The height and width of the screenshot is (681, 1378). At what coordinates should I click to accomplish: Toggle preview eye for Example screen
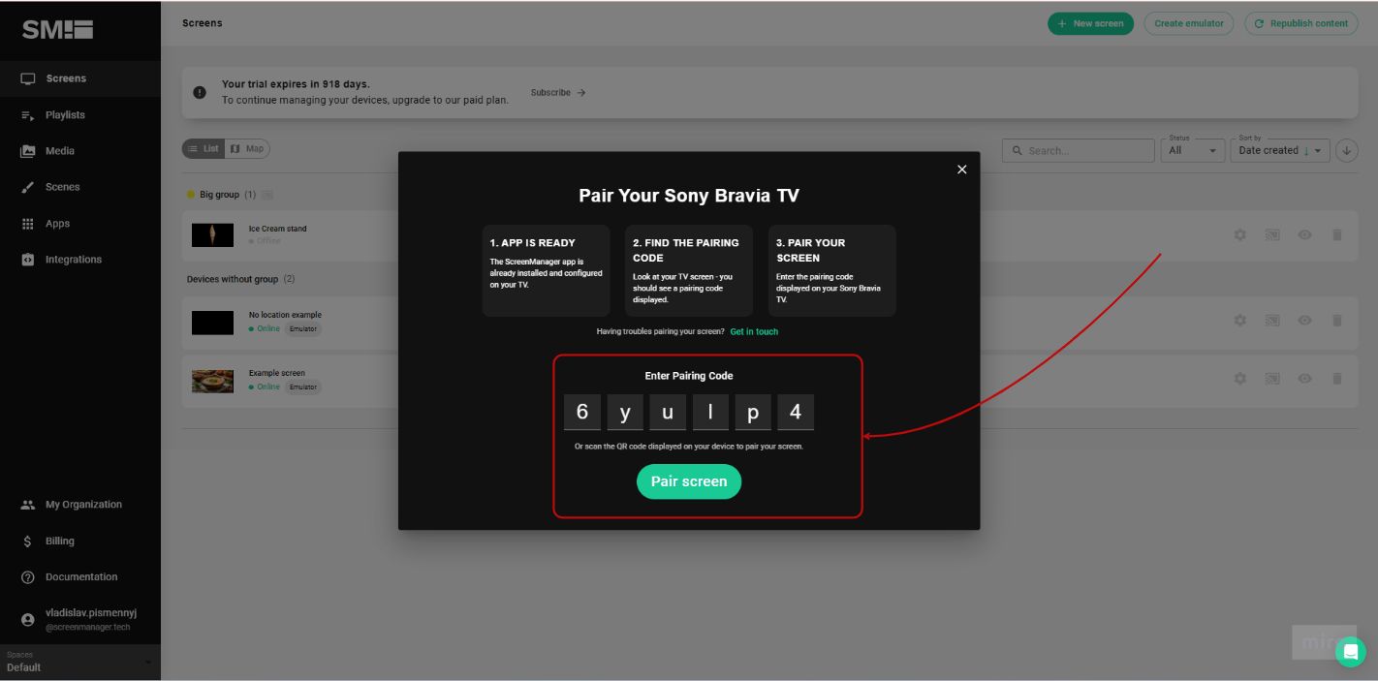pyautogui.click(x=1305, y=379)
